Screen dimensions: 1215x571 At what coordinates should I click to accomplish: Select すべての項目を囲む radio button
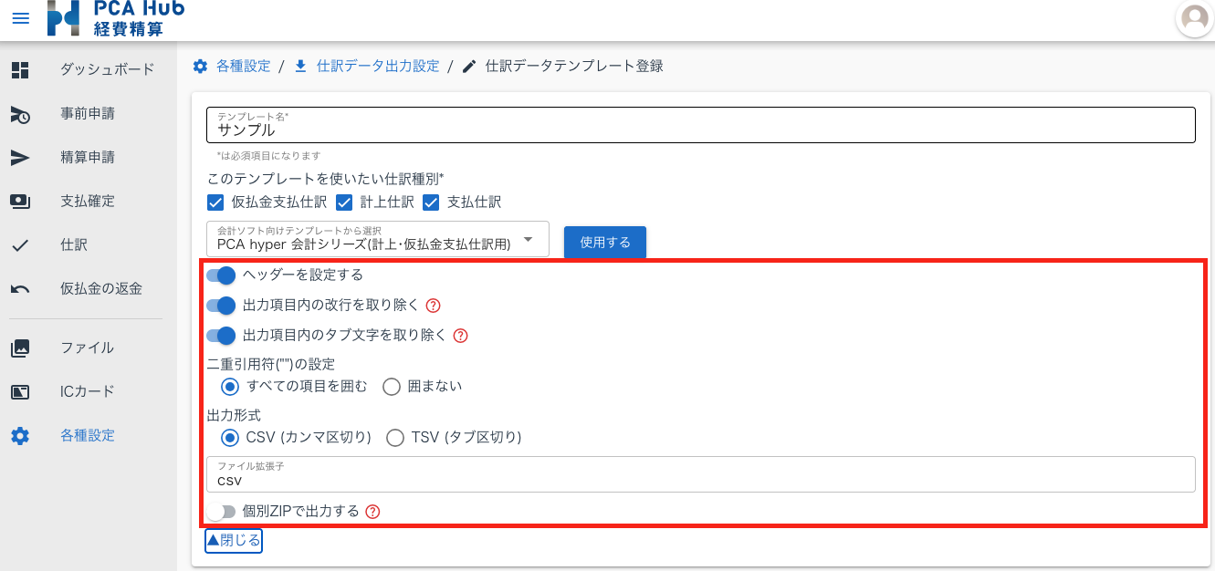pos(231,387)
